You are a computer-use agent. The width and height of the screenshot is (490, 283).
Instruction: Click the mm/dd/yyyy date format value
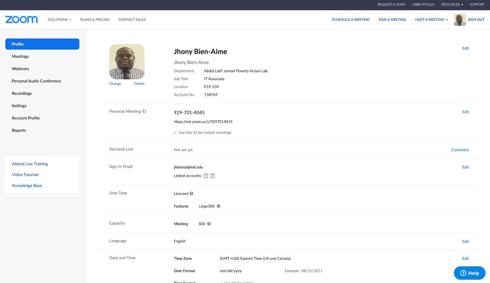click(231, 271)
